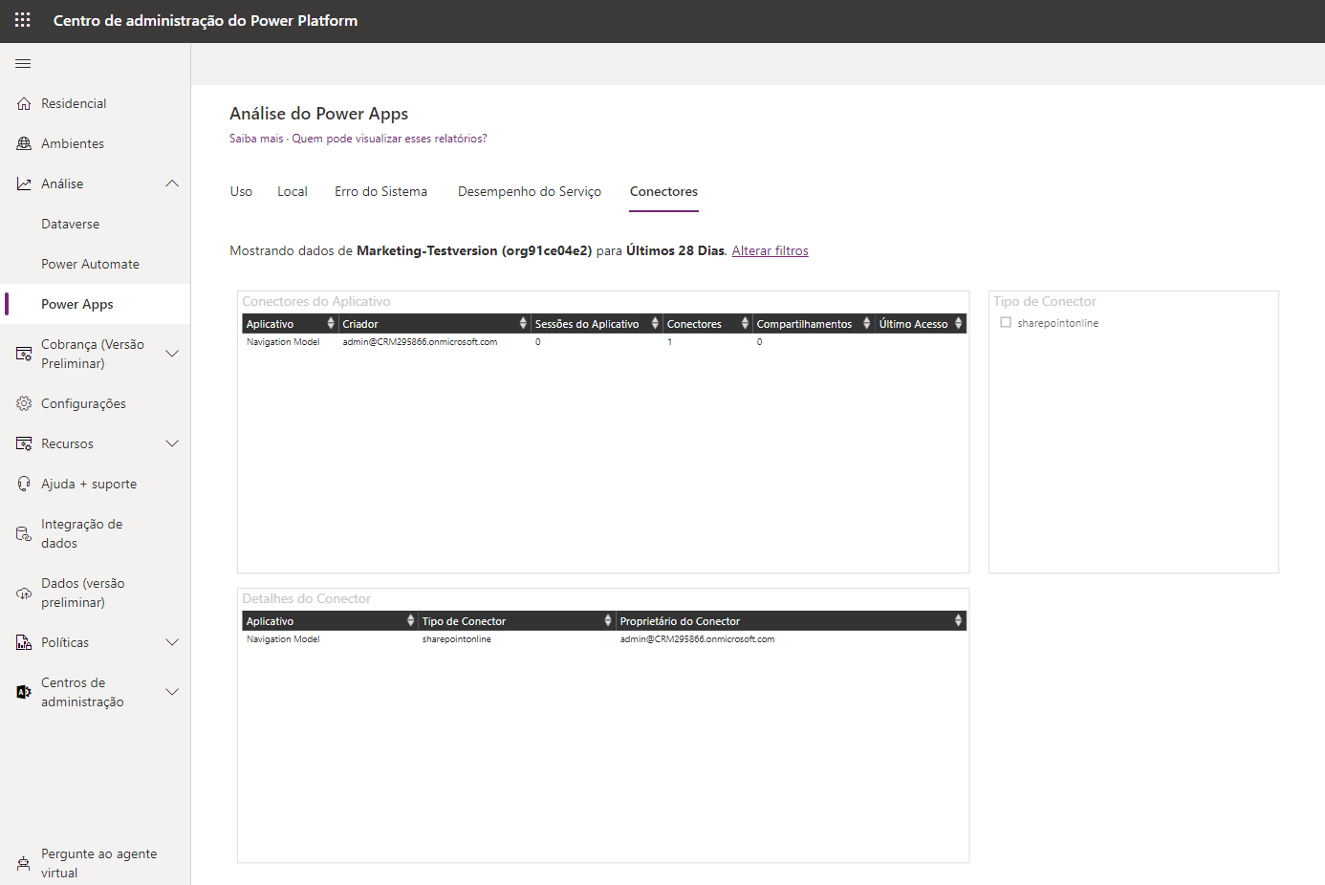Click the Conectores count value 1
This screenshot has width=1325, height=885.
[669, 342]
